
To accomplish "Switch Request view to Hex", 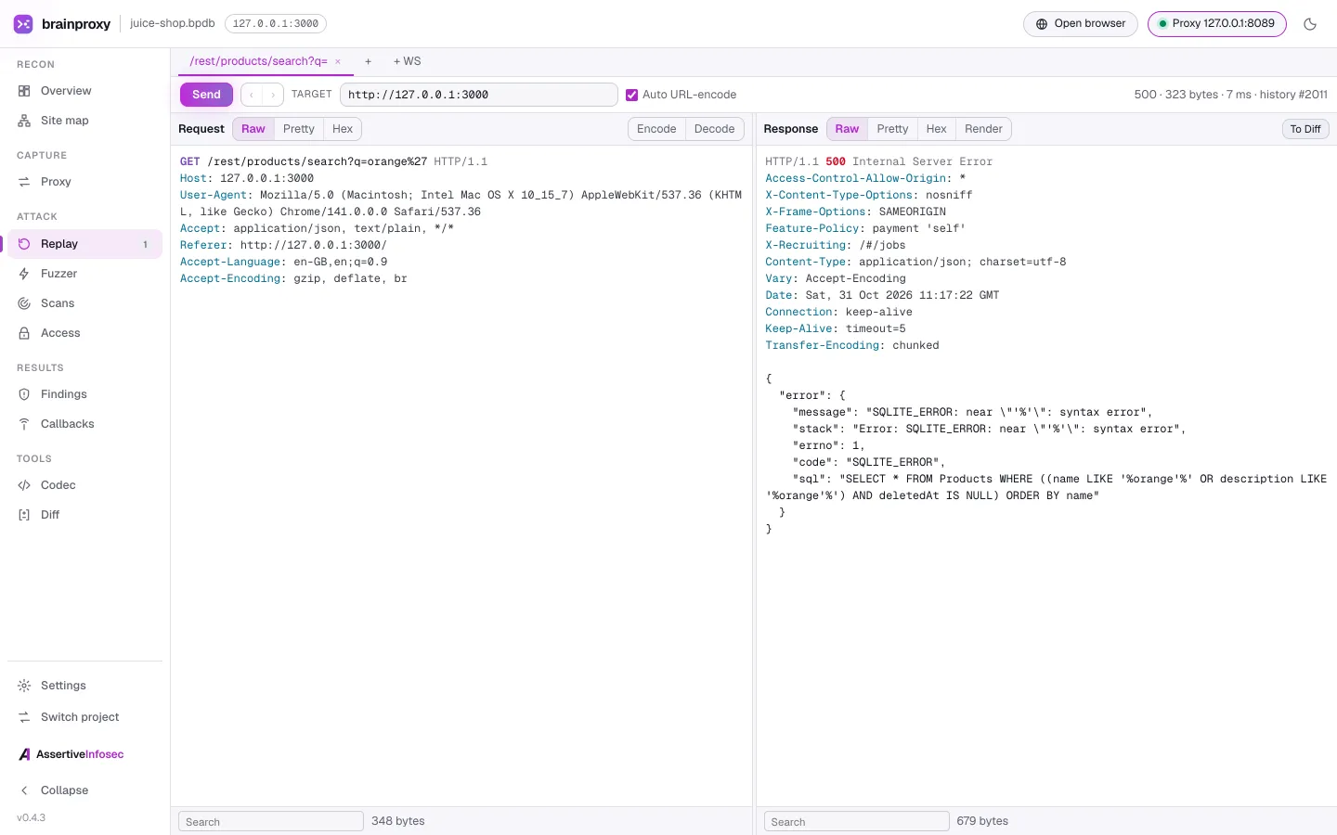I will tap(343, 129).
